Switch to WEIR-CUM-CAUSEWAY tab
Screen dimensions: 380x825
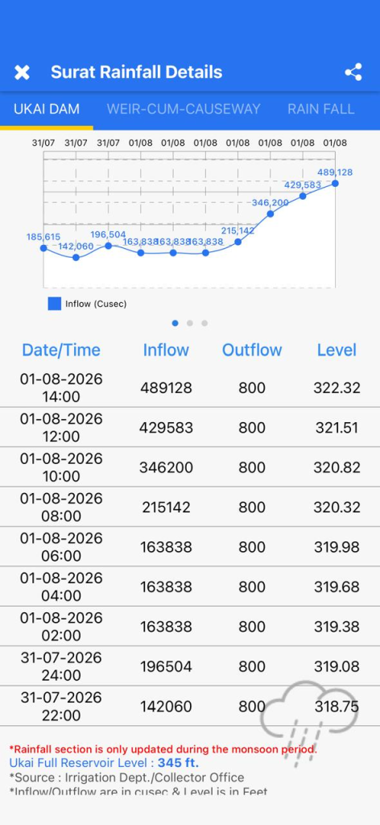[184, 109]
